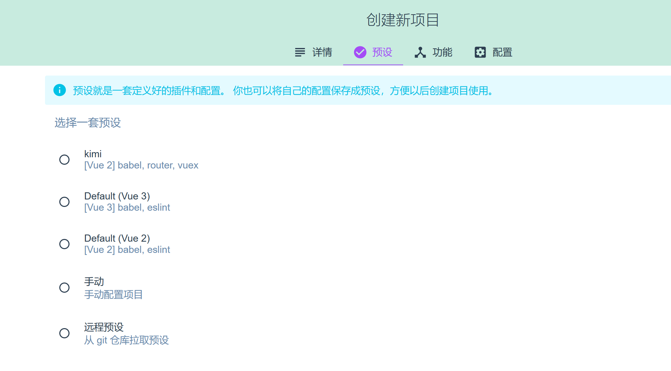Click the "Default (Vue 2)" preset title
Viewport: 671px width, 371px height.
[117, 238]
